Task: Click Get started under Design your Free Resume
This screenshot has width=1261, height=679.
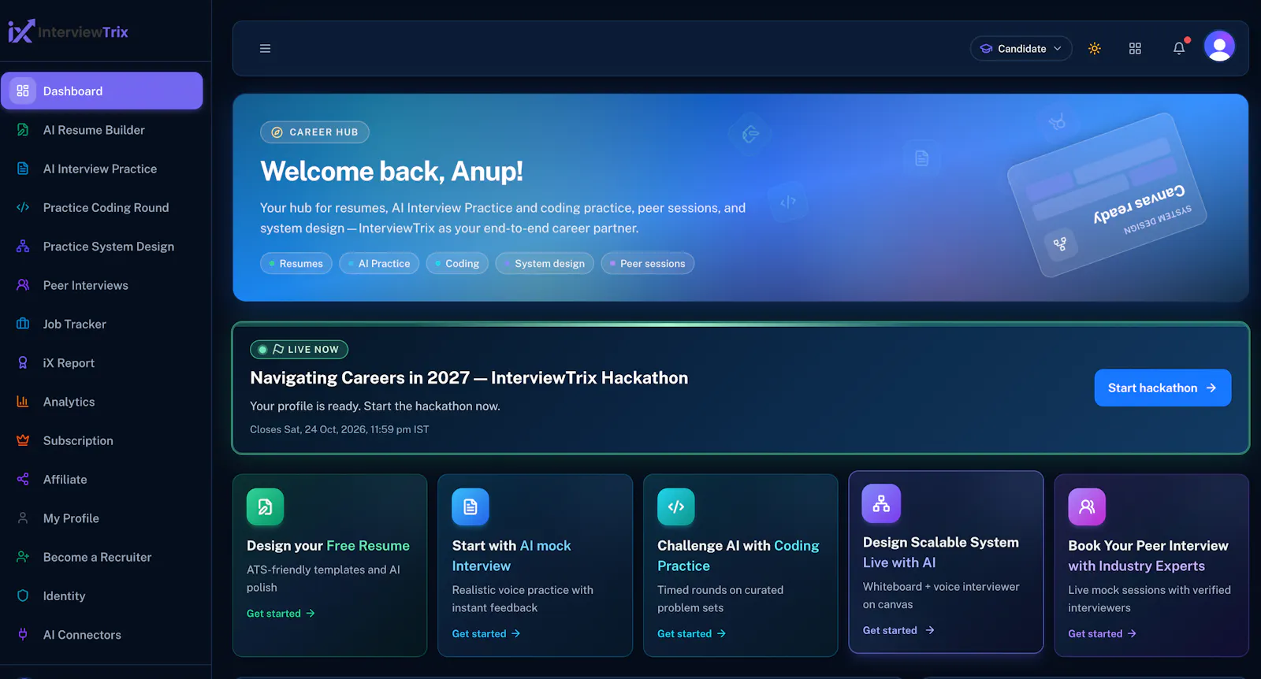Action: coord(281,614)
